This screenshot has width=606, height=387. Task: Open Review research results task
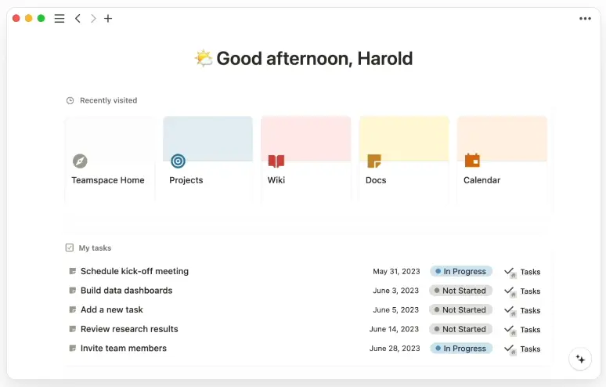tap(129, 329)
